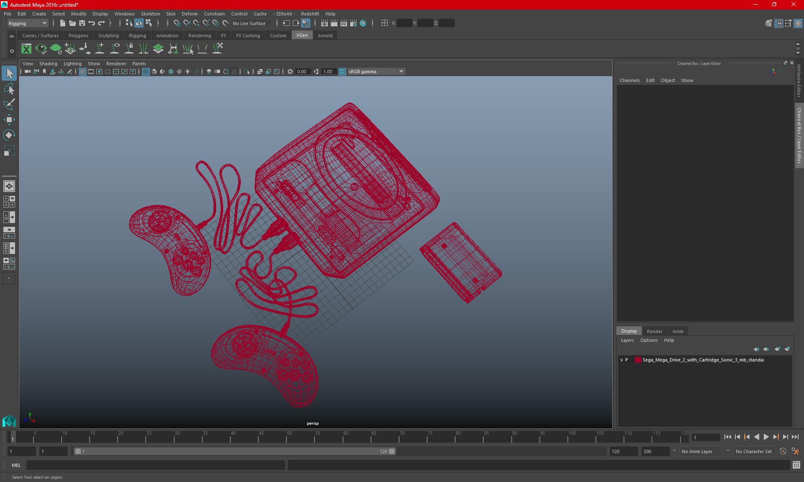Click No Live Surface field
Screen dimensions: 804x482
(251, 23)
